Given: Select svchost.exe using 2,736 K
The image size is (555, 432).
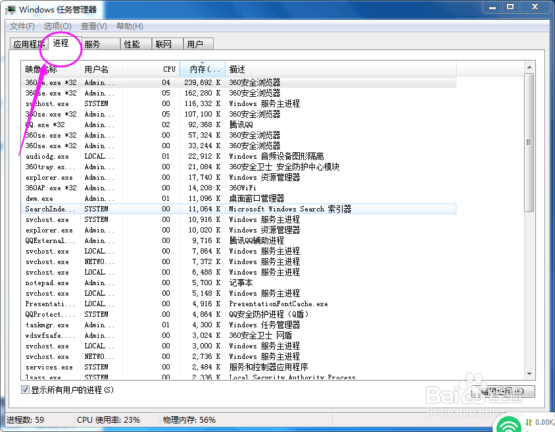Looking at the screenshot, I should point(239,356).
